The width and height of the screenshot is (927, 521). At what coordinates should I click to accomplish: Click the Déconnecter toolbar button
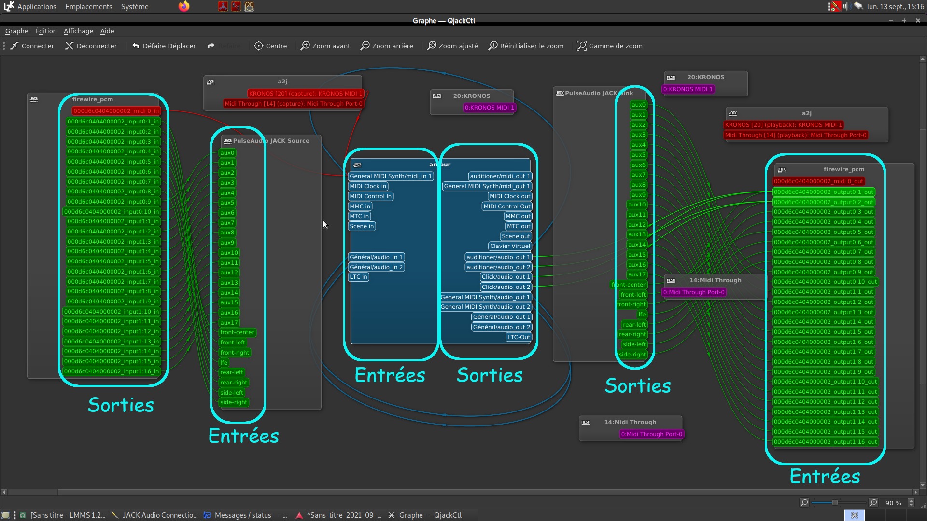91,46
